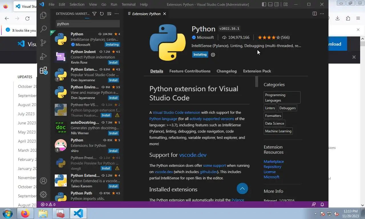
Task: Open the File menu
Action: click(51, 4)
